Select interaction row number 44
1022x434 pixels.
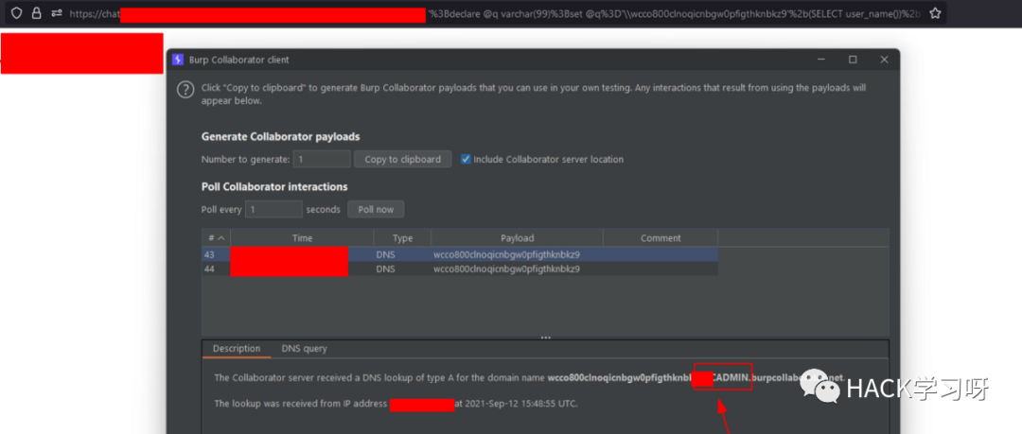tap(460, 269)
